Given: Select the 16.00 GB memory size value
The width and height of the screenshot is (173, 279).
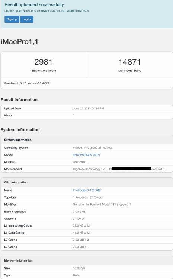Looking at the screenshot, I should [79, 268].
